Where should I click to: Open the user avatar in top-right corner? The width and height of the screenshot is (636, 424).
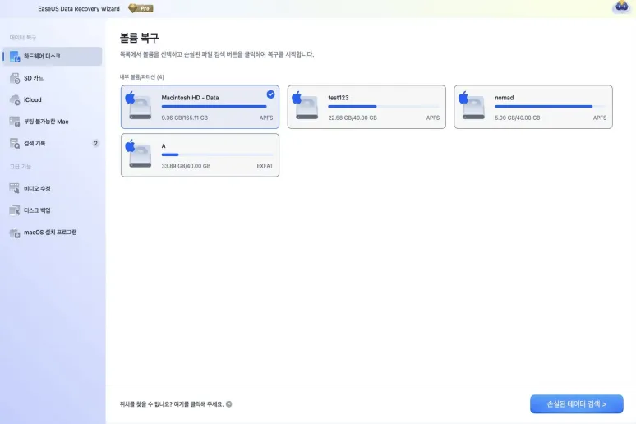[x=620, y=7]
